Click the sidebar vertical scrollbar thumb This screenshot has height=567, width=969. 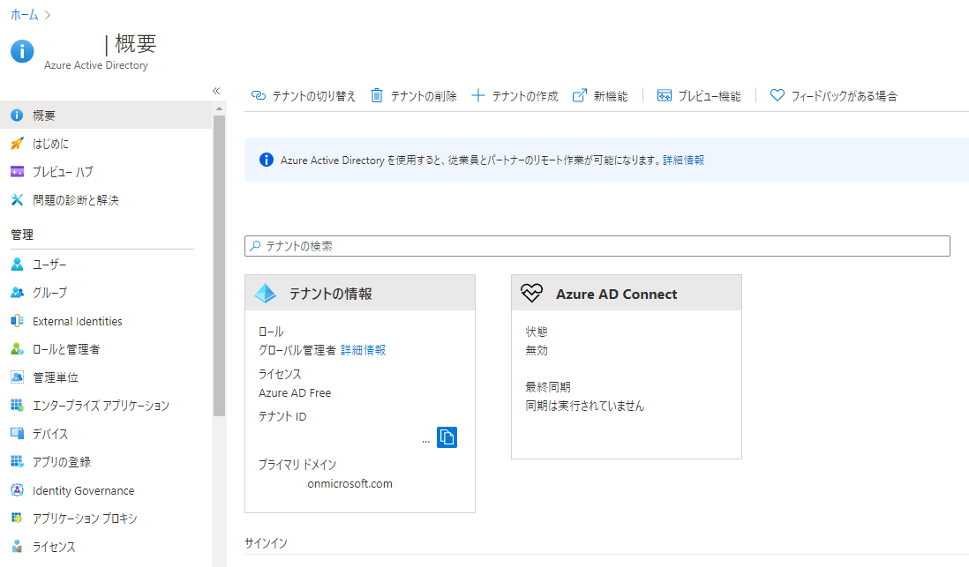(220, 265)
